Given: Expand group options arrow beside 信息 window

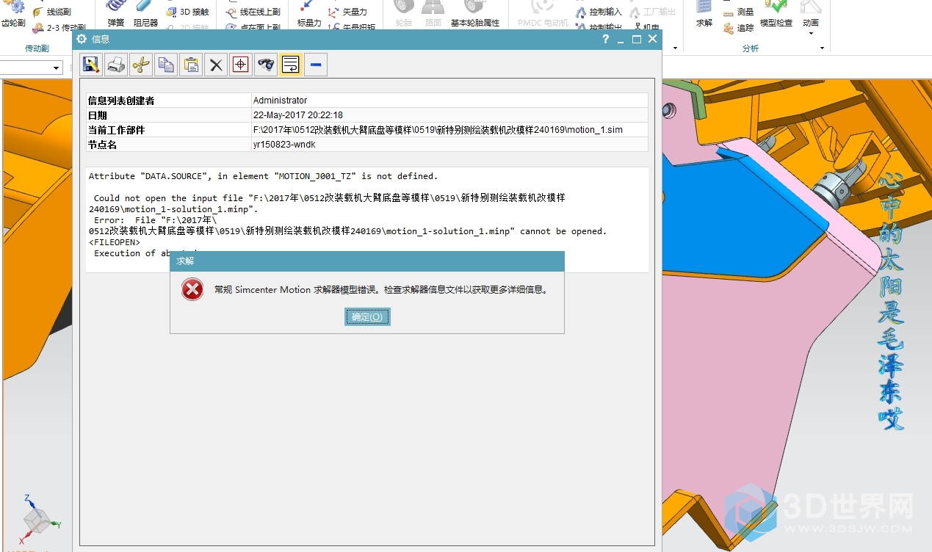Looking at the screenshot, I should pyautogui.click(x=675, y=48).
